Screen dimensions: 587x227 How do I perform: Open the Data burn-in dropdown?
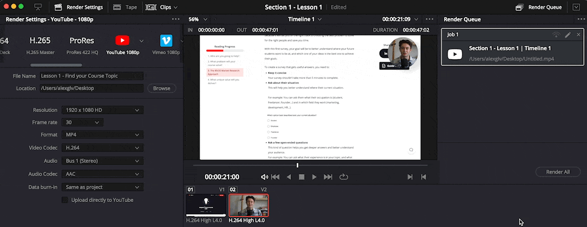(x=102, y=187)
